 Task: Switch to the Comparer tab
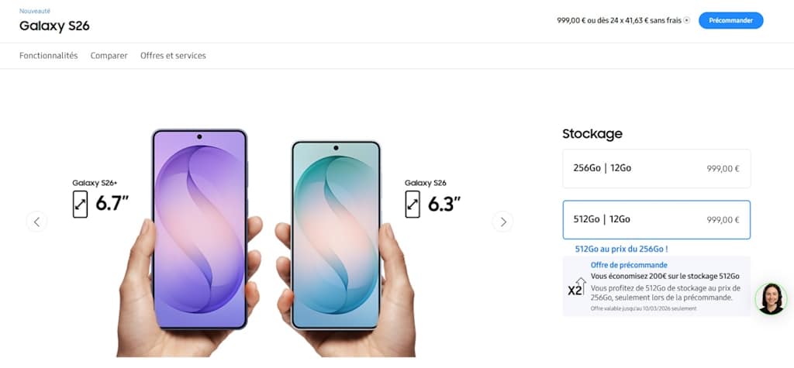pos(109,56)
